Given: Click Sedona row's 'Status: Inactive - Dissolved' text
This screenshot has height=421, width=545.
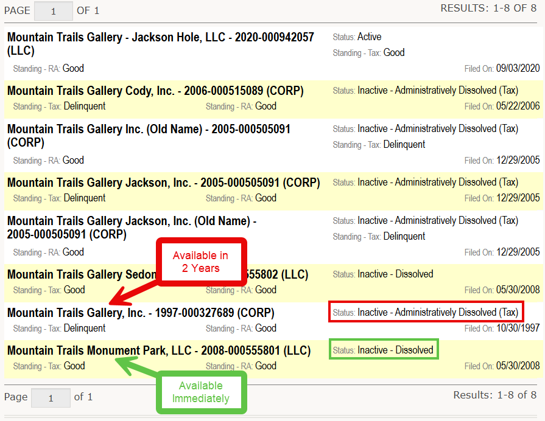Looking at the screenshot, I should click(383, 274).
